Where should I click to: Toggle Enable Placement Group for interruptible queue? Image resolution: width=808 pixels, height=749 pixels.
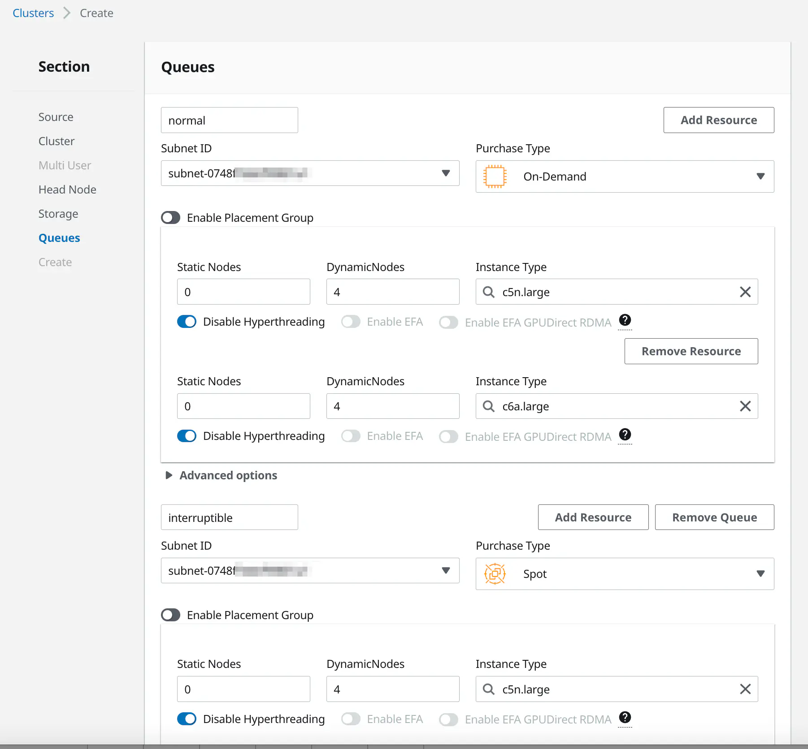tap(171, 615)
